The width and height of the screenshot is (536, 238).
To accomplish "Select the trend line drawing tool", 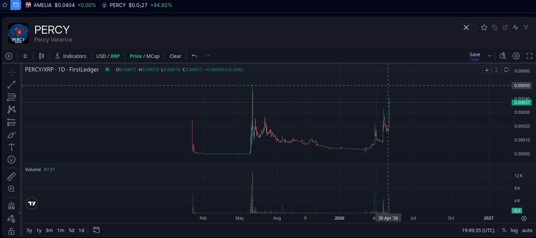I will [x=12, y=84].
